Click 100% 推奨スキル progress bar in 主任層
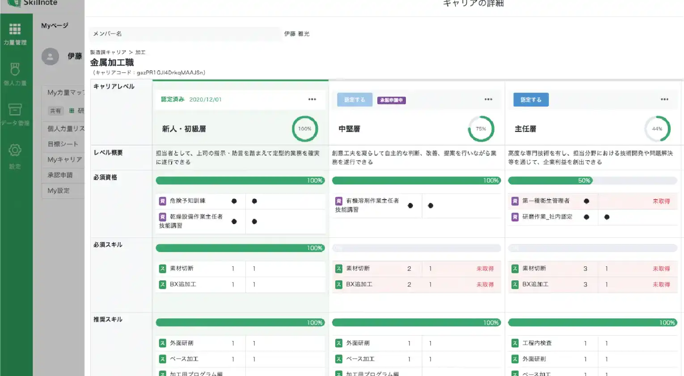 click(592, 323)
